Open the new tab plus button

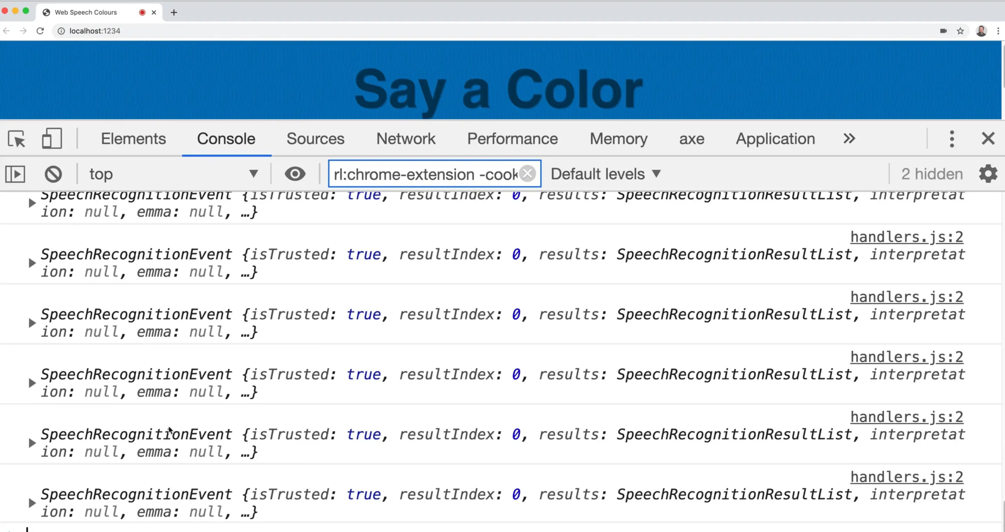pos(174,13)
